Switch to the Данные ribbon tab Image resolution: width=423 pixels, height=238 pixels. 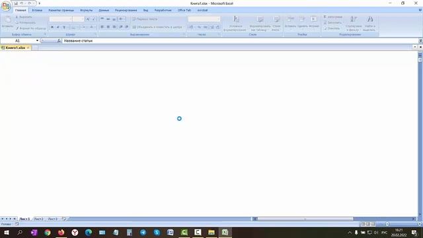[104, 11]
